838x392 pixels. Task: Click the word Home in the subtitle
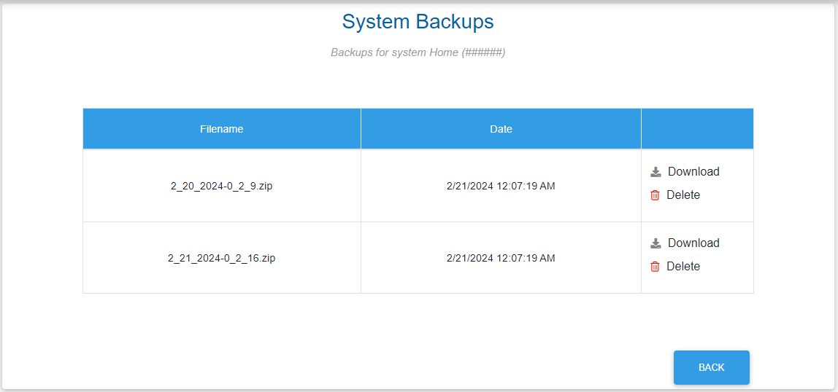coord(444,52)
